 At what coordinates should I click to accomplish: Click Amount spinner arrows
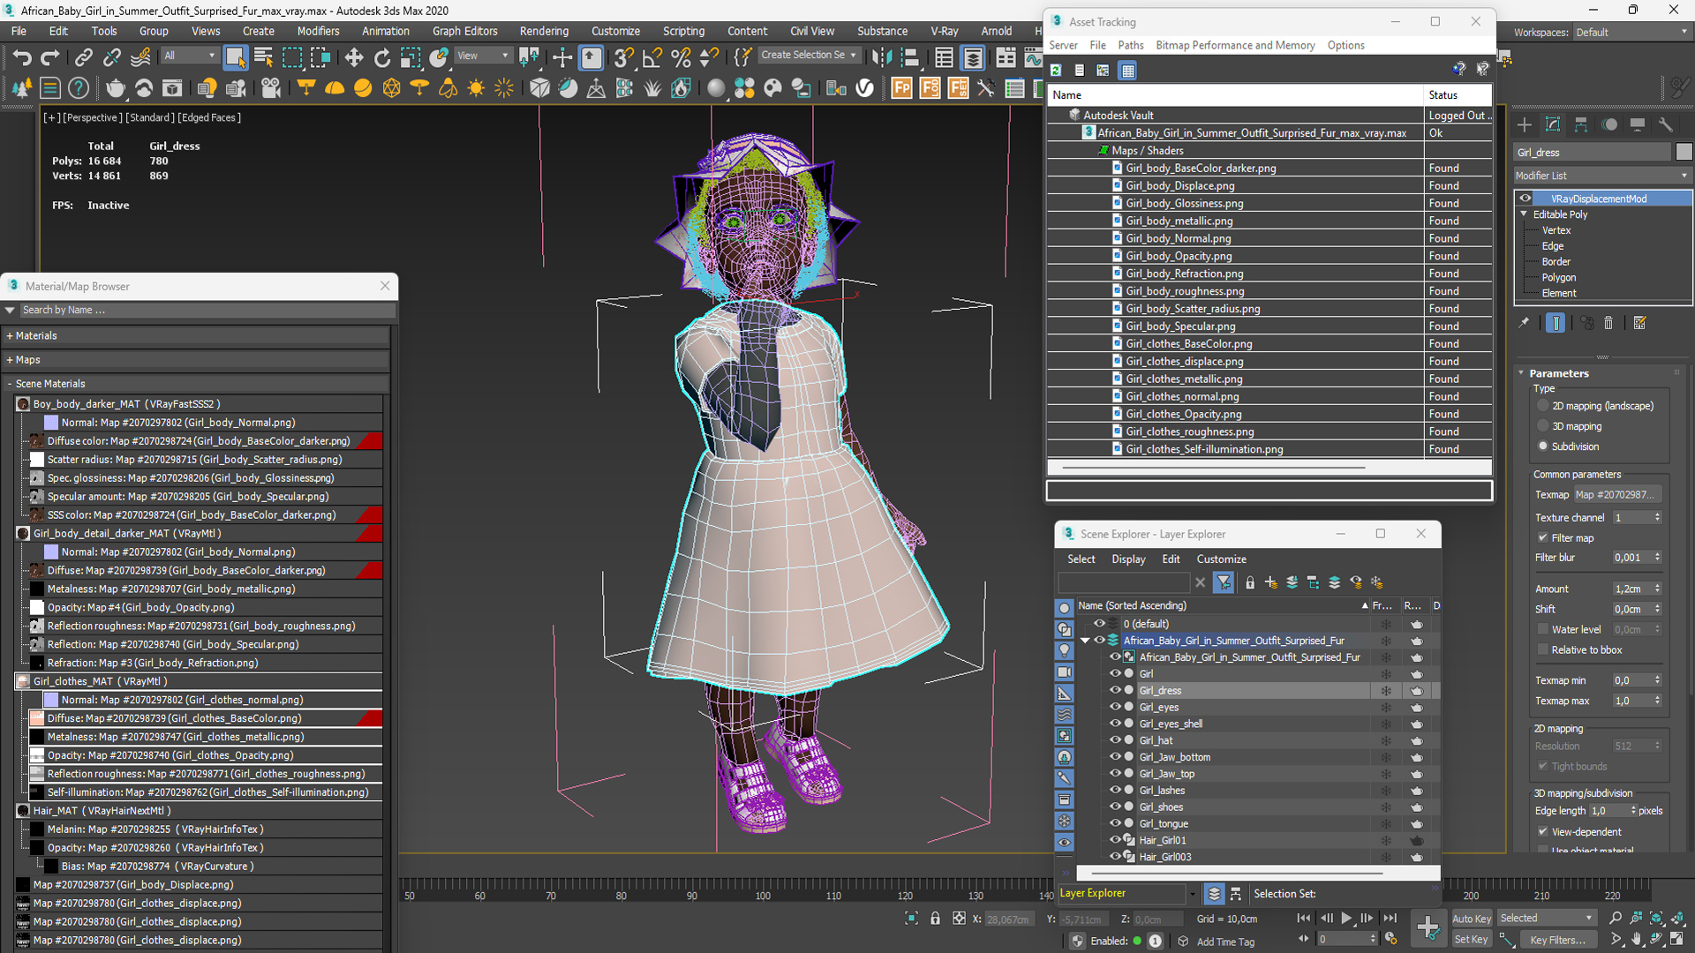[x=1657, y=589]
